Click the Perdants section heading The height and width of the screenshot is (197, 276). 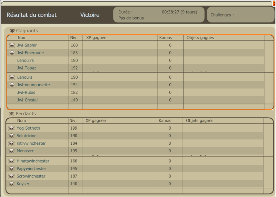click(x=26, y=114)
